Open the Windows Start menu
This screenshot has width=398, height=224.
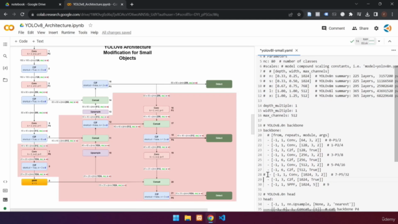click(x=176, y=218)
